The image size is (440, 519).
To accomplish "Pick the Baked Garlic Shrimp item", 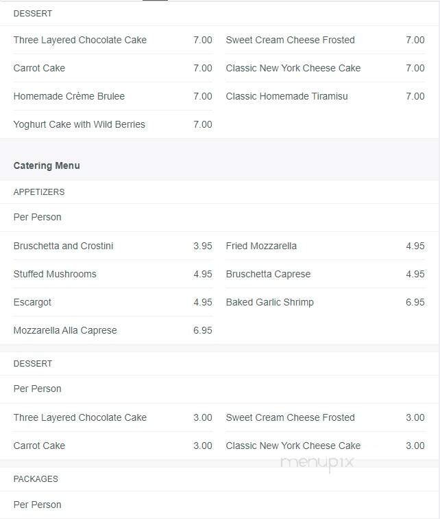I will click(269, 302).
